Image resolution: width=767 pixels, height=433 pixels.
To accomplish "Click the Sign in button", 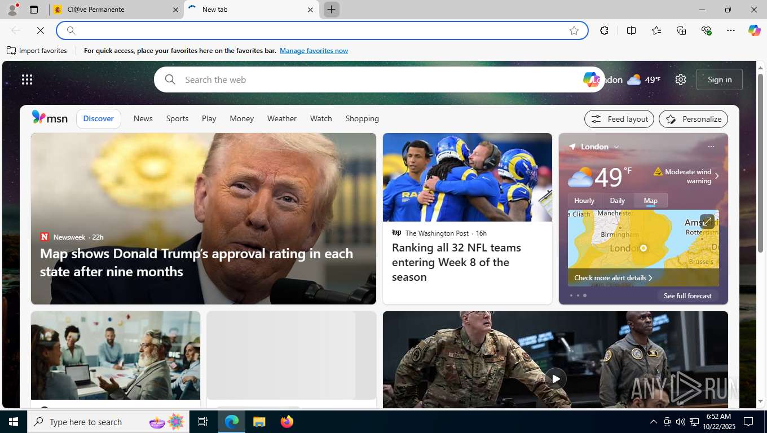I will (x=720, y=79).
